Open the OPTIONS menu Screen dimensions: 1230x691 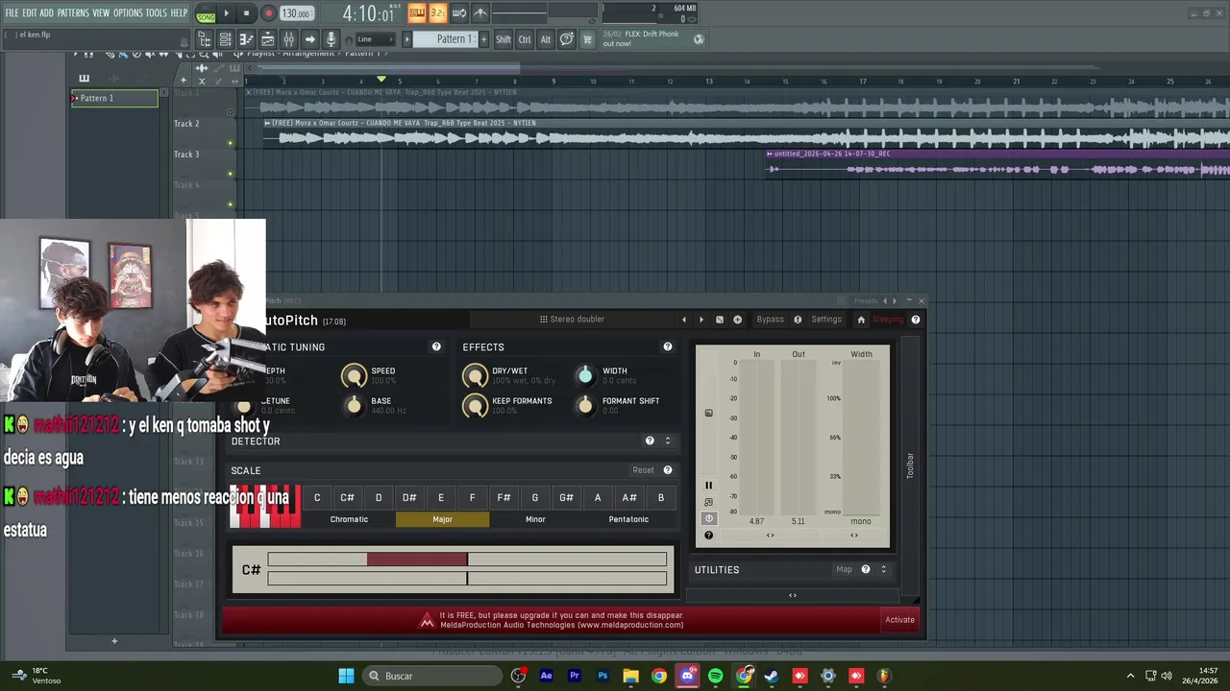pyautogui.click(x=128, y=12)
